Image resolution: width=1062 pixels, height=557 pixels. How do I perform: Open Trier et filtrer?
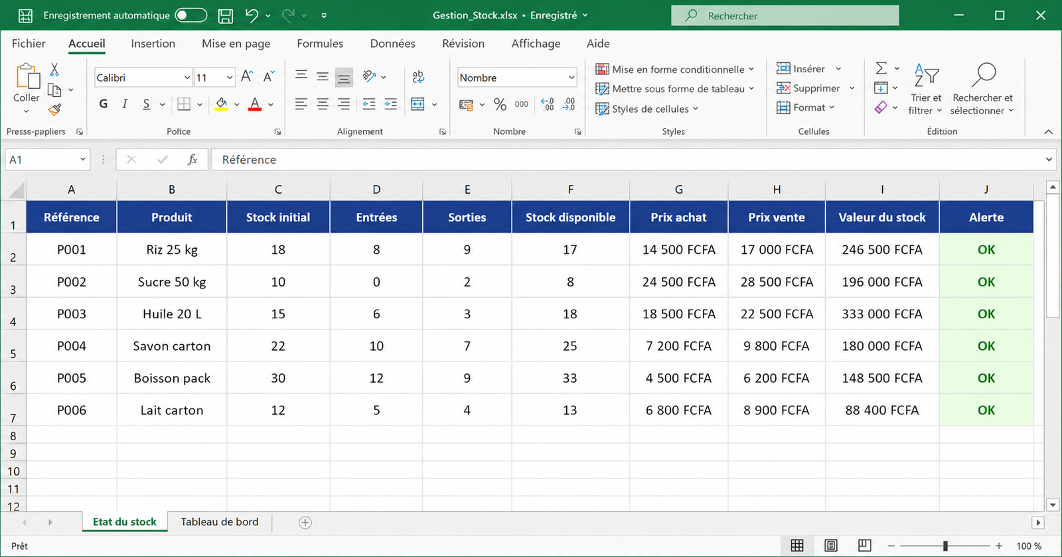(x=925, y=89)
